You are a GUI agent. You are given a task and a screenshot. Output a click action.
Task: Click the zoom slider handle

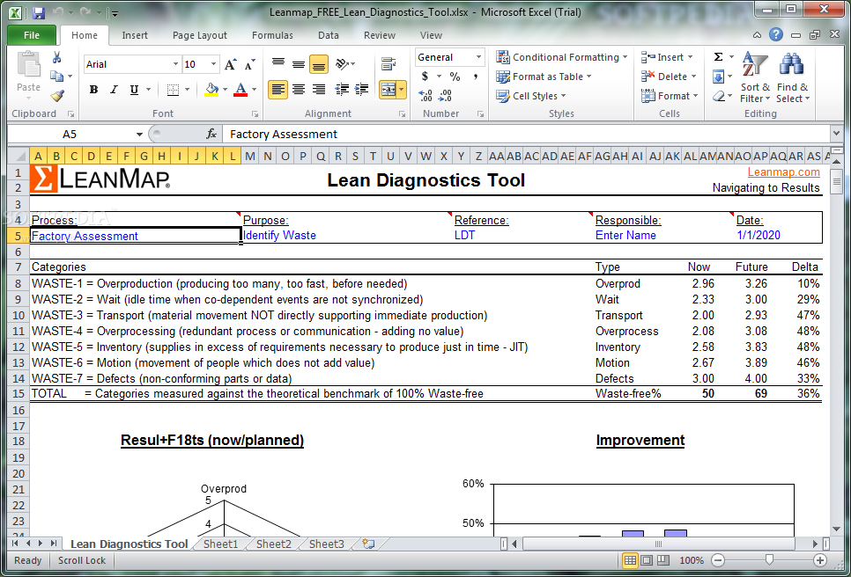(769, 560)
